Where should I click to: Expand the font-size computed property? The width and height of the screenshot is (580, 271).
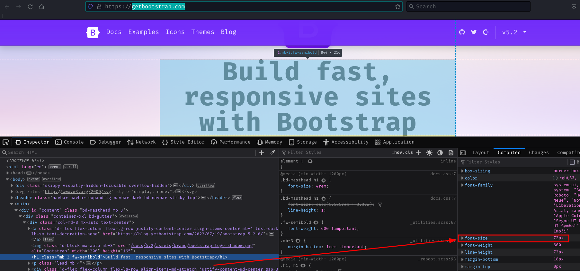click(462, 238)
